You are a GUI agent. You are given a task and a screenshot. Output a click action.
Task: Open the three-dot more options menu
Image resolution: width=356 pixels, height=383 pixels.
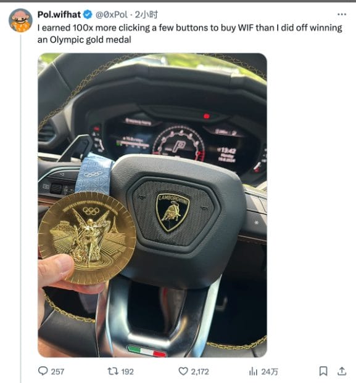[x=342, y=14]
